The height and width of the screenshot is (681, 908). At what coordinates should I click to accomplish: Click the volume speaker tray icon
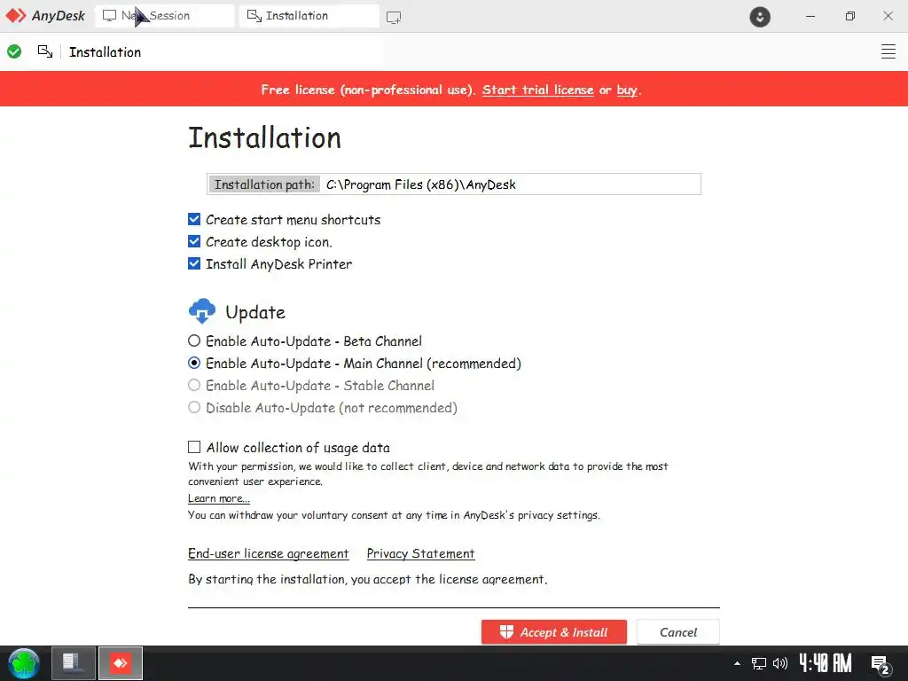tap(780, 663)
